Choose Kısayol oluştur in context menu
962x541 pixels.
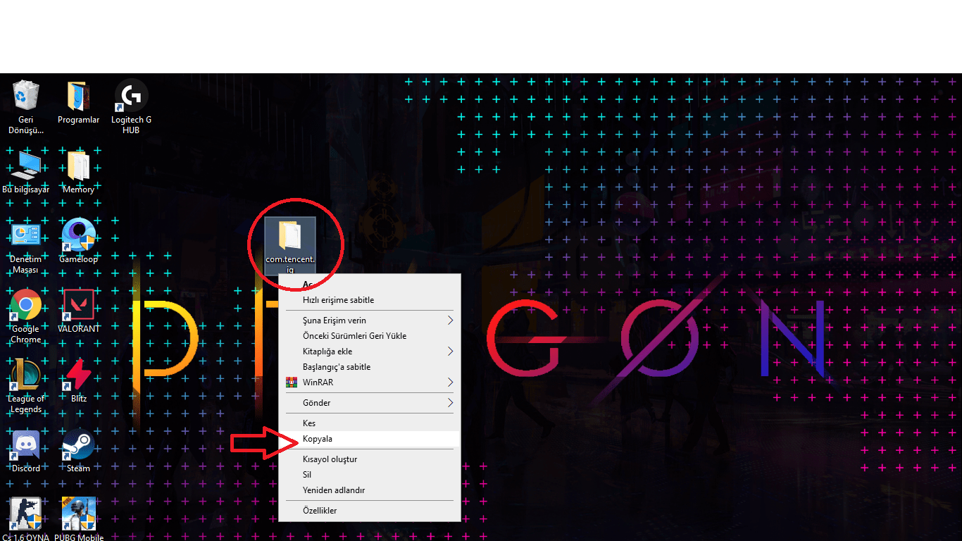370,459
